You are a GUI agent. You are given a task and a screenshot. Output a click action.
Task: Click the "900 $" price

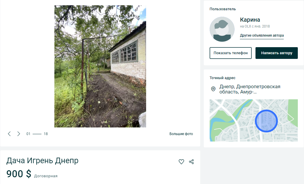click(x=19, y=174)
